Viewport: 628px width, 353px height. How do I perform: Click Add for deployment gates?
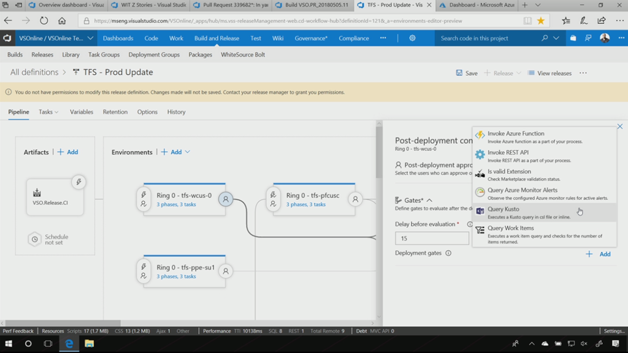pos(598,254)
